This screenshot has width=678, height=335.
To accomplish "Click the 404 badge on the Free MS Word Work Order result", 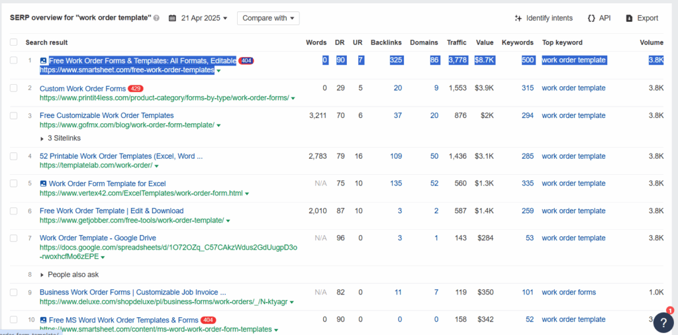I will coord(209,320).
